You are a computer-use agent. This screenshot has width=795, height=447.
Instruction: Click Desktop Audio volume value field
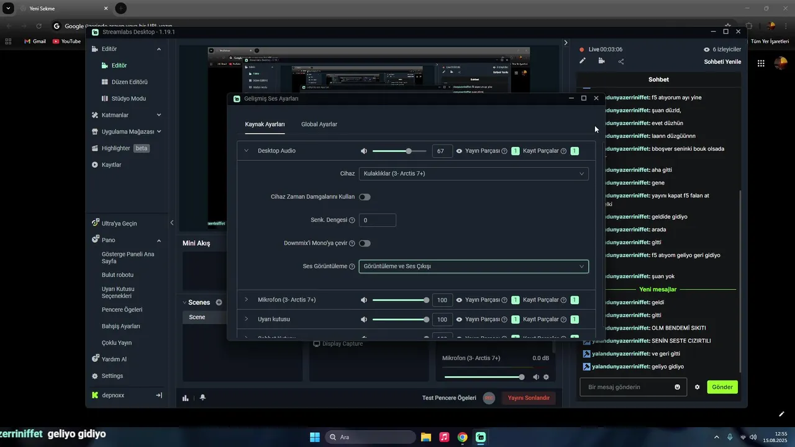click(x=442, y=151)
